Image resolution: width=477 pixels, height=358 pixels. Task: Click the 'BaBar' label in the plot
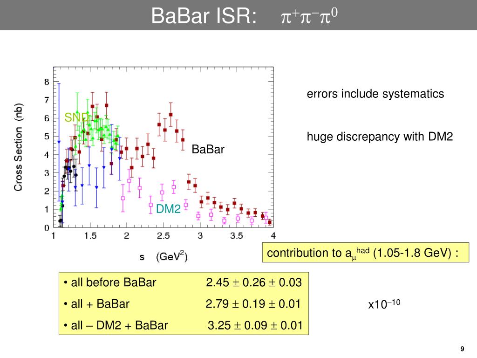pos(208,149)
